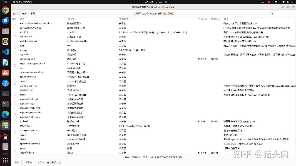The width and height of the screenshot is (296, 166).
Task: Launch Microsoft Edge from the dock
Action: click(5, 115)
